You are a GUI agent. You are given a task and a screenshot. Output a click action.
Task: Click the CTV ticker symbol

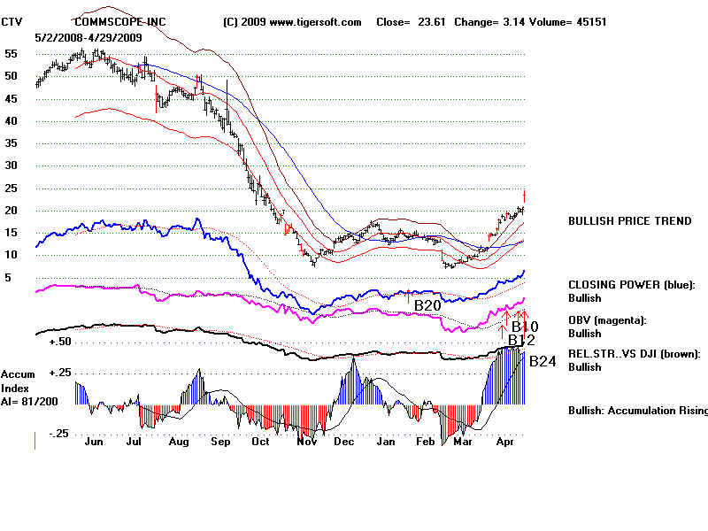tap(12, 21)
